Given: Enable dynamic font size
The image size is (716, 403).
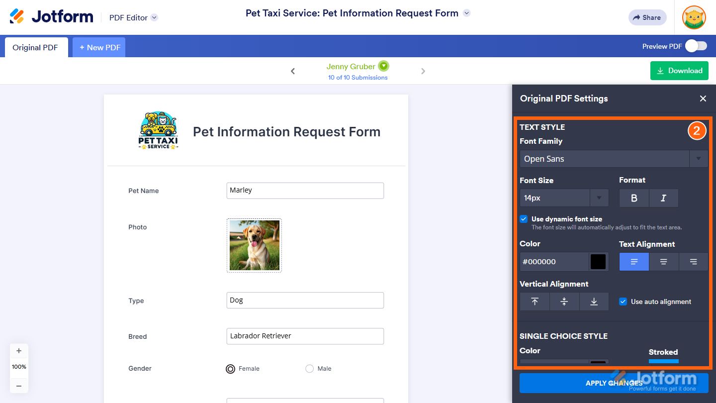Looking at the screenshot, I should 524,218.
